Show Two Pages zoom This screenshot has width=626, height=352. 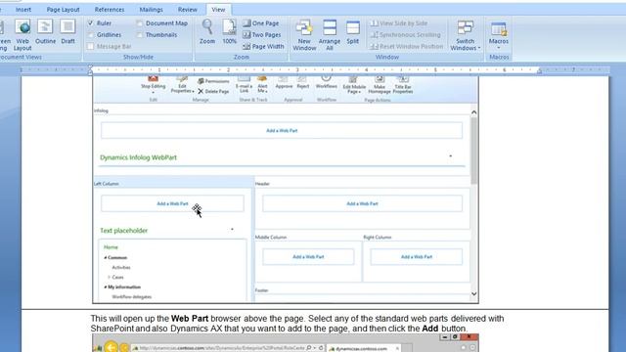click(261, 35)
